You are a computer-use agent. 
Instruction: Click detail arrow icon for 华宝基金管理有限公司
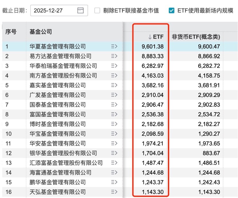[114, 133]
